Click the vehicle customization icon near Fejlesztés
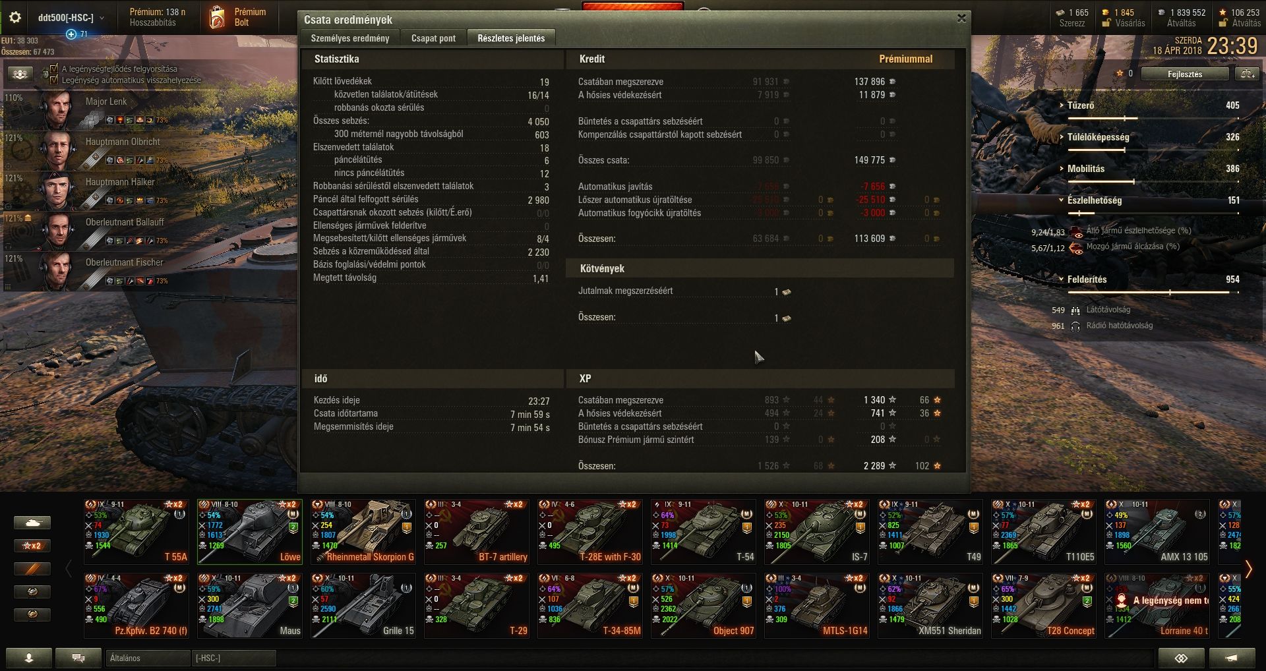Viewport: 1266px width, 671px height. coord(1248,74)
